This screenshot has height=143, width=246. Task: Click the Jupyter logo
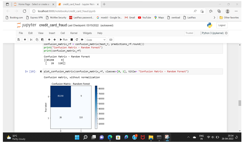coord(27,25)
